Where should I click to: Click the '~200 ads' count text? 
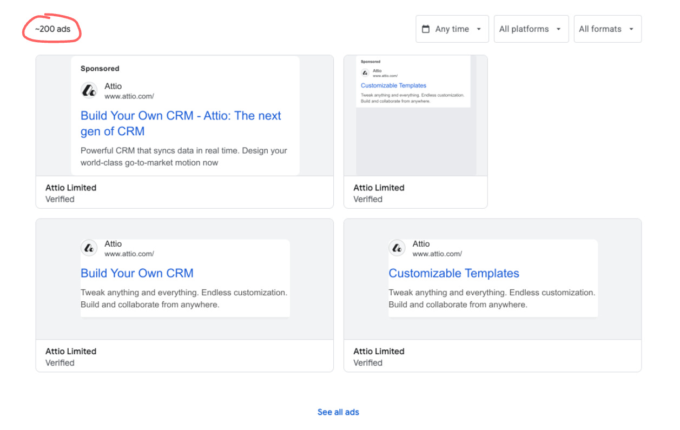pos(52,29)
